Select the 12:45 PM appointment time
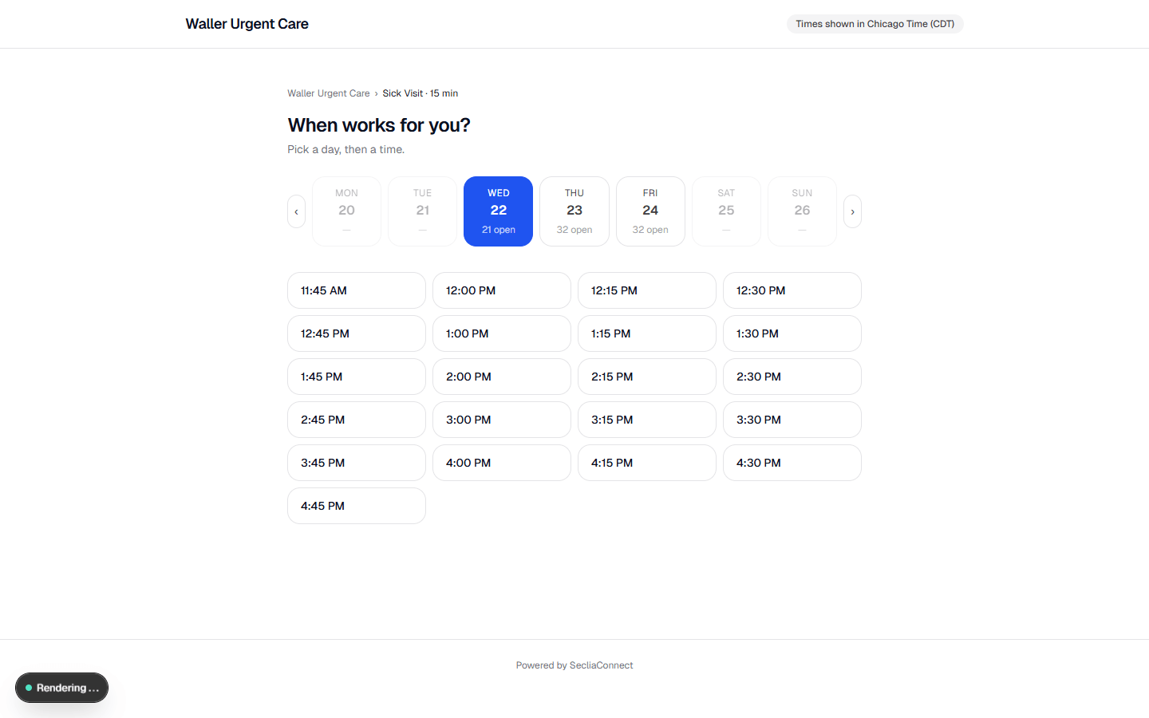 click(357, 333)
